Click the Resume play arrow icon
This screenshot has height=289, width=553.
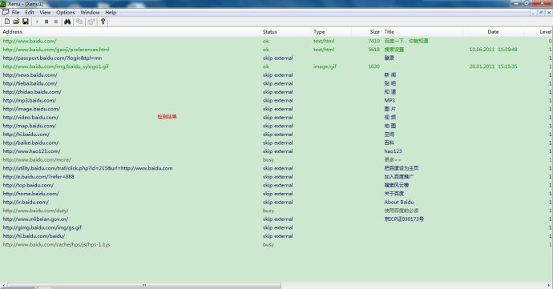click(37, 22)
